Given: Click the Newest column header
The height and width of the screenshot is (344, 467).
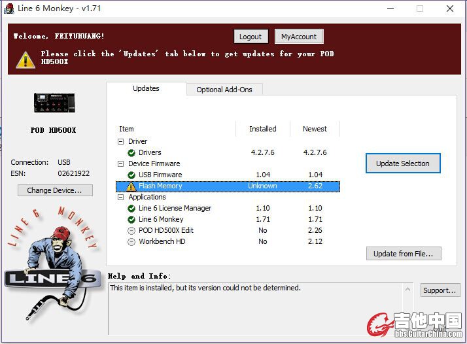Looking at the screenshot, I should pyautogui.click(x=315, y=129).
